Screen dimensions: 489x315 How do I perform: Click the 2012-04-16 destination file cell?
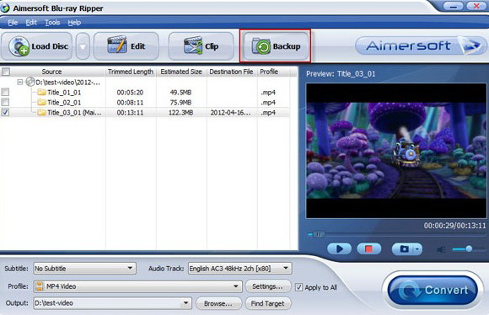[230, 113]
